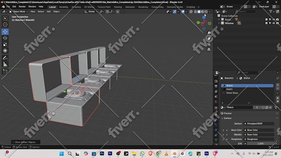Select the Transform tool
This screenshot has height=158, width=281.
tap(5, 51)
